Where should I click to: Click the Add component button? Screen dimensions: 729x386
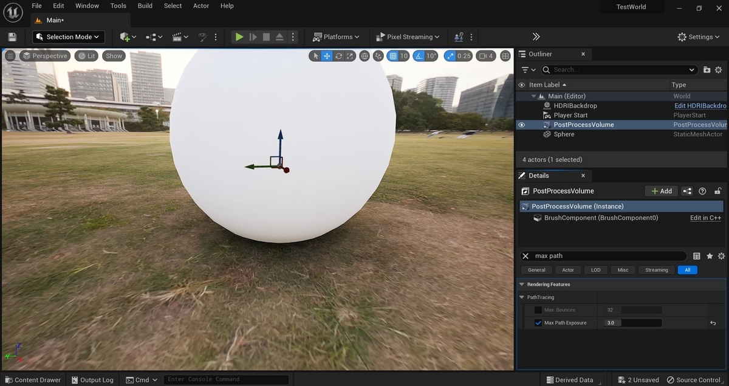(661, 191)
